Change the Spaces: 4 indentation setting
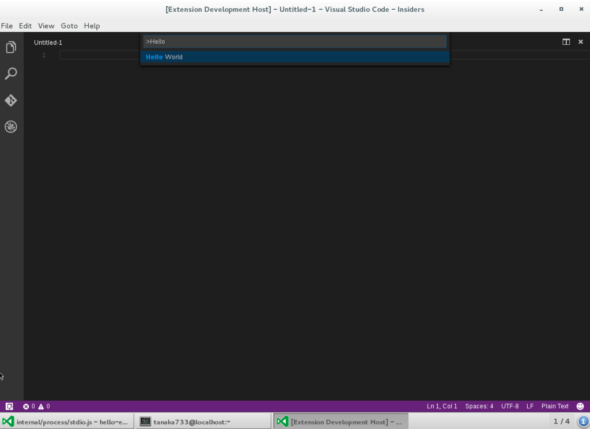Image resolution: width=590 pixels, height=429 pixels. tap(479, 406)
